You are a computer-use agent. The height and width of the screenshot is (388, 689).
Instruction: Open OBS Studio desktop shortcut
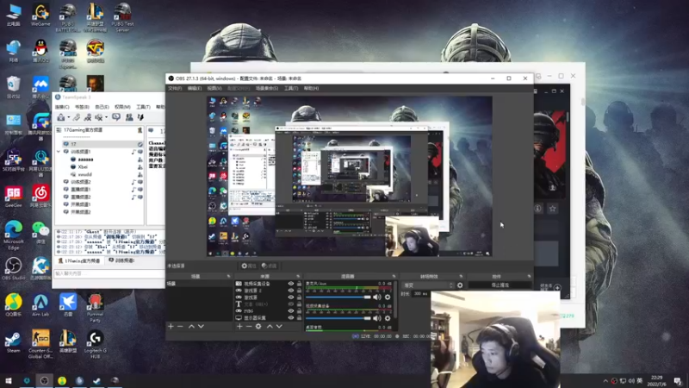(x=13, y=269)
